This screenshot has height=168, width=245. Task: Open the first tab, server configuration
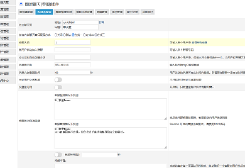26,12
